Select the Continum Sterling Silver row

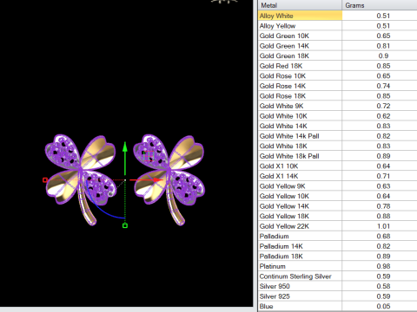coord(337,276)
